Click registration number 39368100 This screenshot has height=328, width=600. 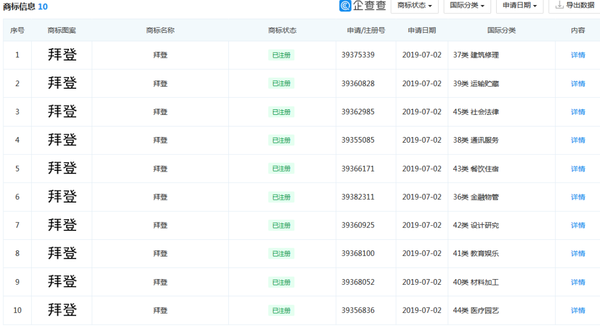358,254
